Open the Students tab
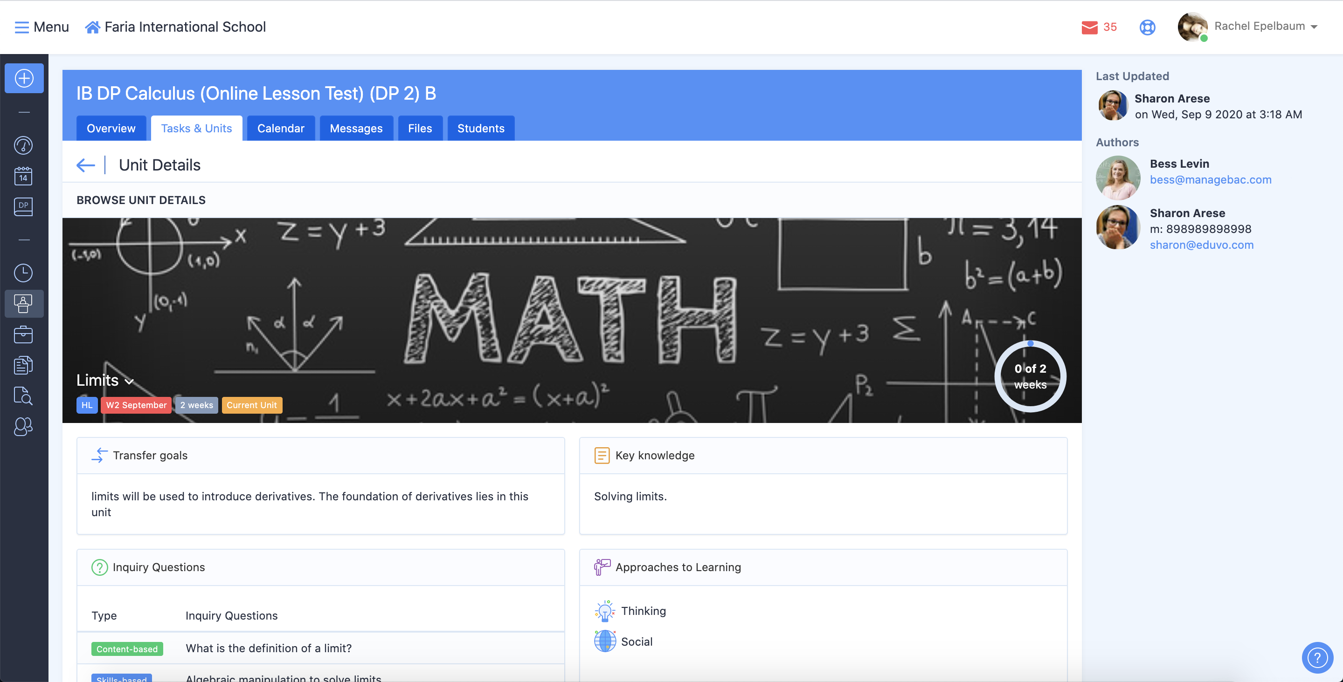Image resolution: width=1343 pixels, height=682 pixels. pyautogui.click(x=480, y=128)
